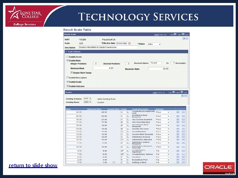
Task: Toggle the Display Mark Range checkbox
Action: [x=71, y=73]
